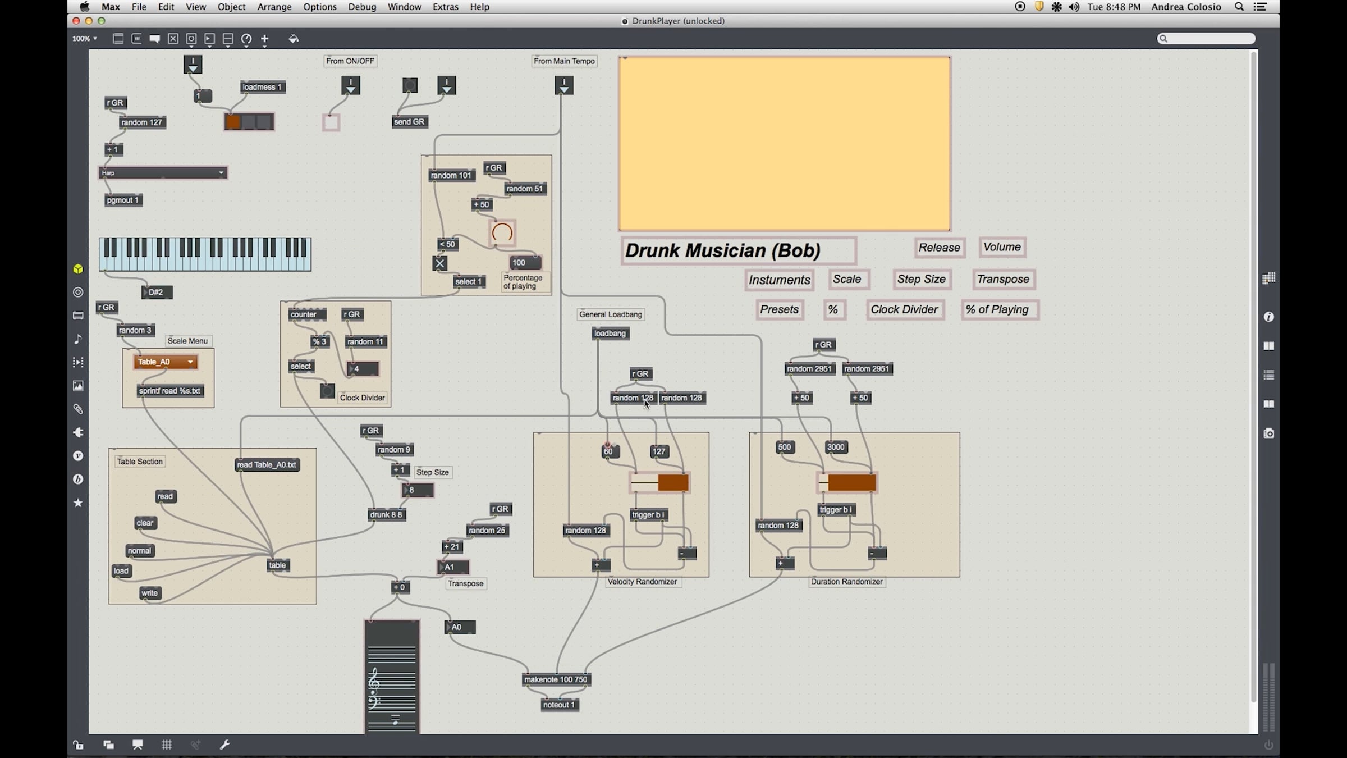This screenshot has width=1347, height=758.
Task: Click the camera snapshot icon in right sidebar
Action: [x=1268, y=433]
